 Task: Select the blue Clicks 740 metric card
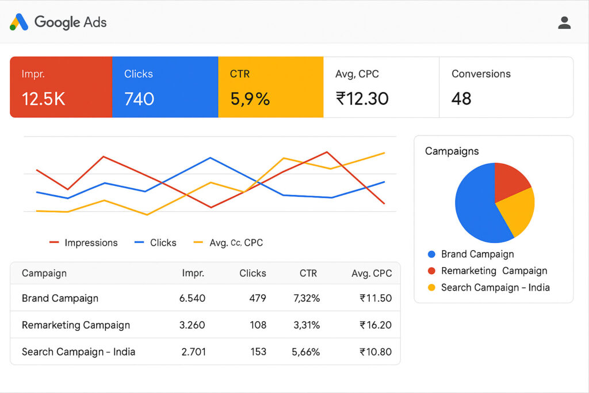[165, 87]
